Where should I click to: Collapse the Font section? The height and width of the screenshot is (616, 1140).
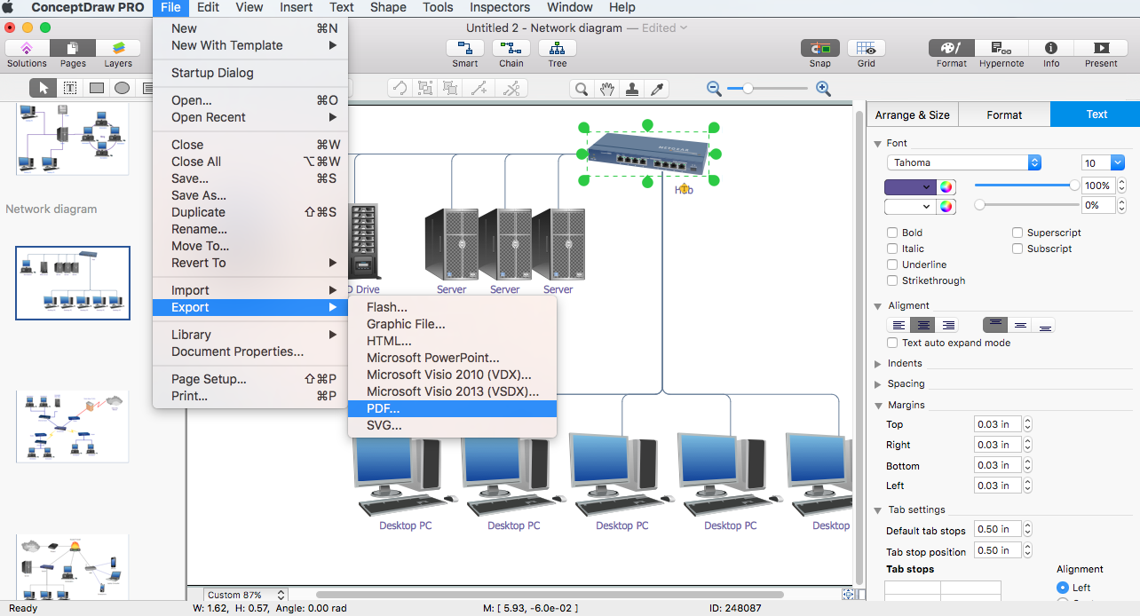pos(878,143)
